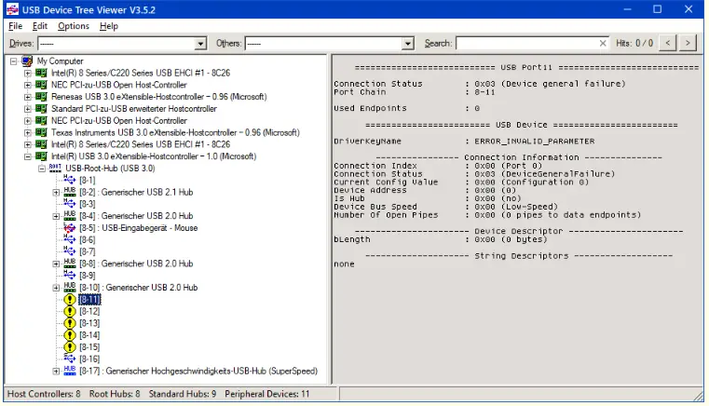Collapse the My Computer tree node
Screen dimensions: 709x406
pos(14,61)
